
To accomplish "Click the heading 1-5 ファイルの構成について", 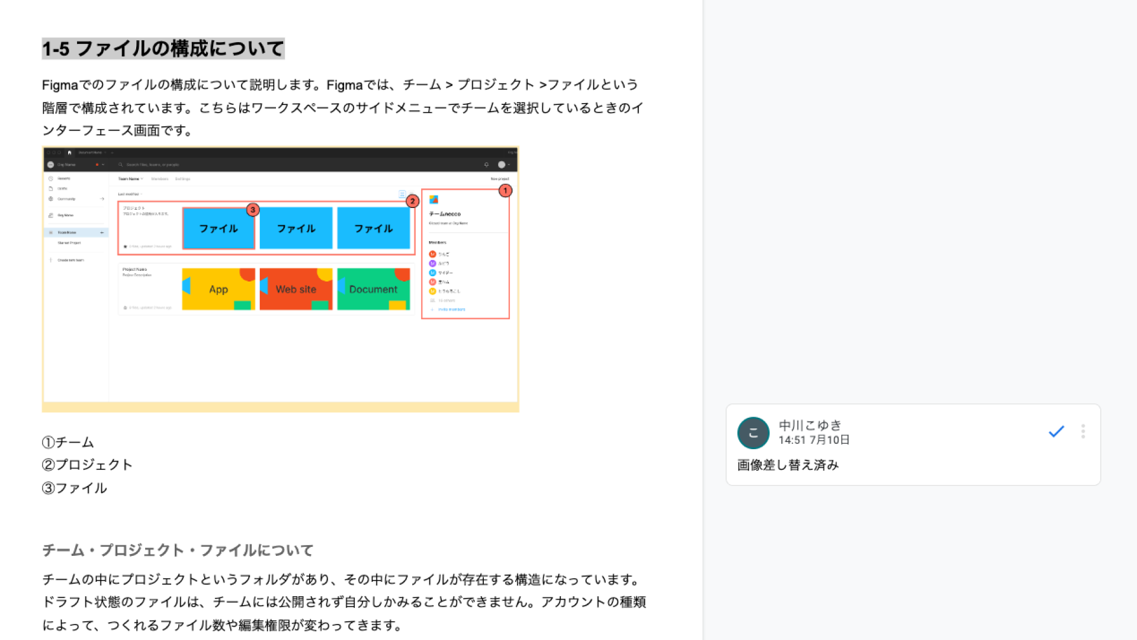I will coord(163,49).
